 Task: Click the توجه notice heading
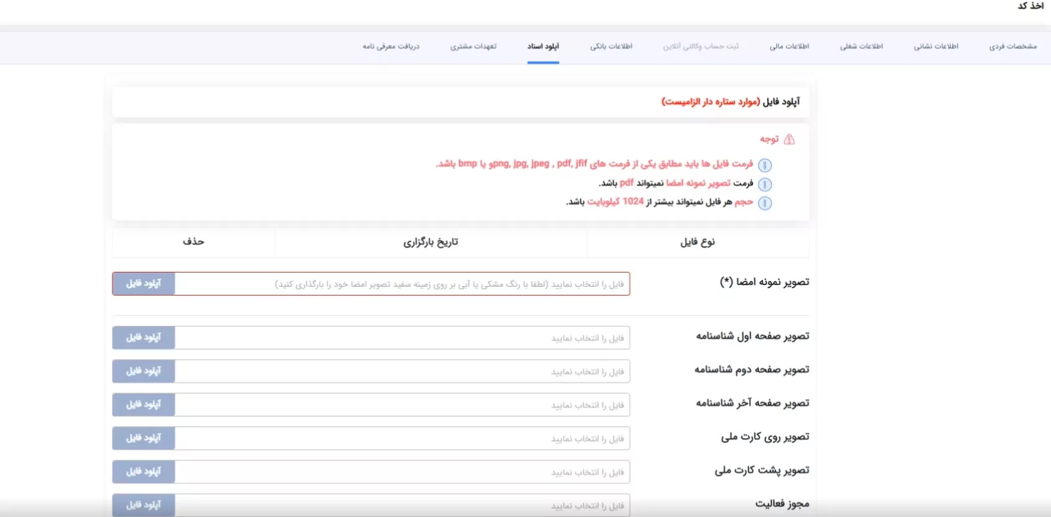pyautogui.click(x=769, y=139)
